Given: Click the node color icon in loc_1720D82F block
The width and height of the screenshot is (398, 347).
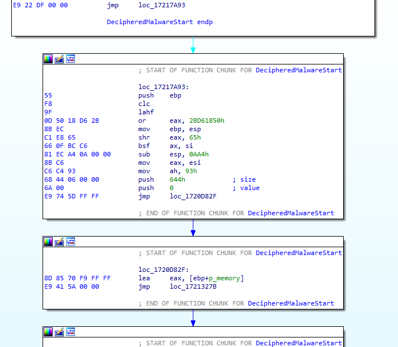Looking at the screenshot, I should pos(48,242).
